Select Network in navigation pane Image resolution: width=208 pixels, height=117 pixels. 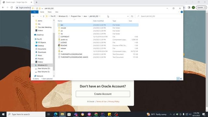coord(40,76)
